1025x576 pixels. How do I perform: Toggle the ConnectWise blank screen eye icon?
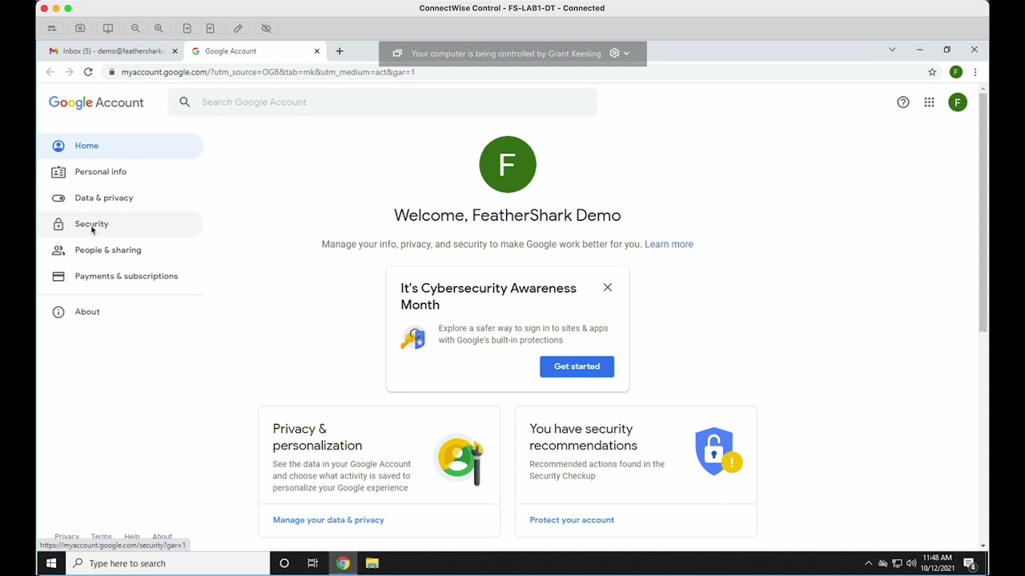[266, 28]
